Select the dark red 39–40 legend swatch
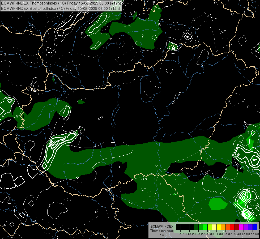 click(237, 227)
